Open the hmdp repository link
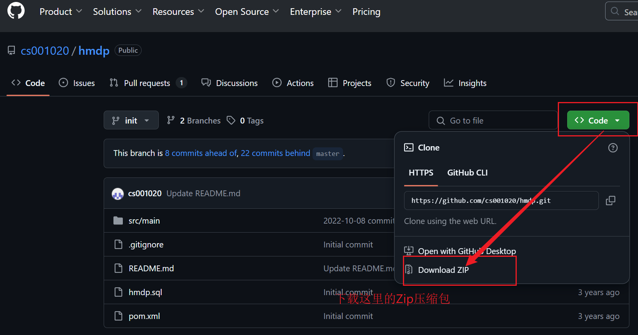This screenshot has width=638, height=335. 94,51
